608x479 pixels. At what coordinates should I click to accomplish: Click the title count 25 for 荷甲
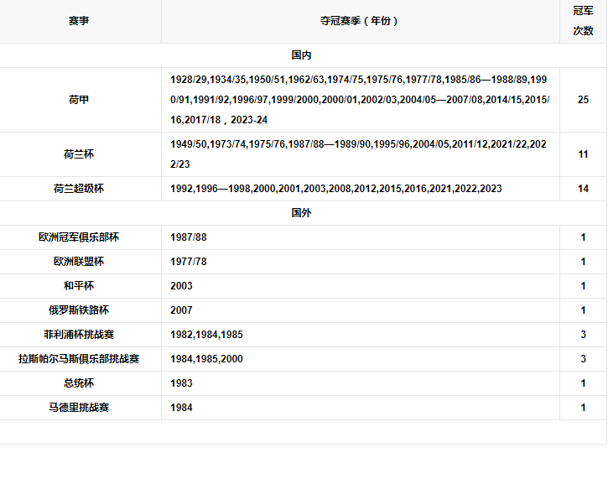(x=583, y=100)
